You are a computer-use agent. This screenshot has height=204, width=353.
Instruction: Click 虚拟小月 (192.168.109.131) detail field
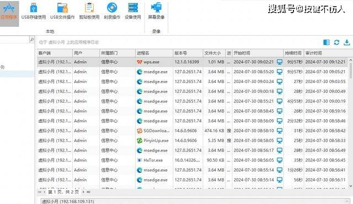tap(195, 201)
